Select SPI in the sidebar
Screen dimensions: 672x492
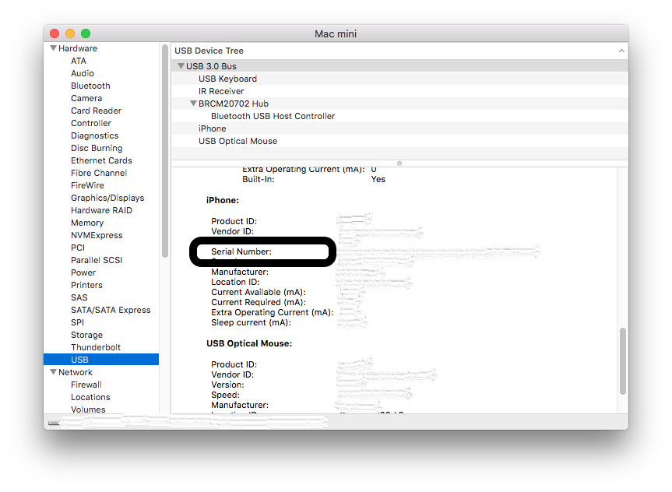77,322
